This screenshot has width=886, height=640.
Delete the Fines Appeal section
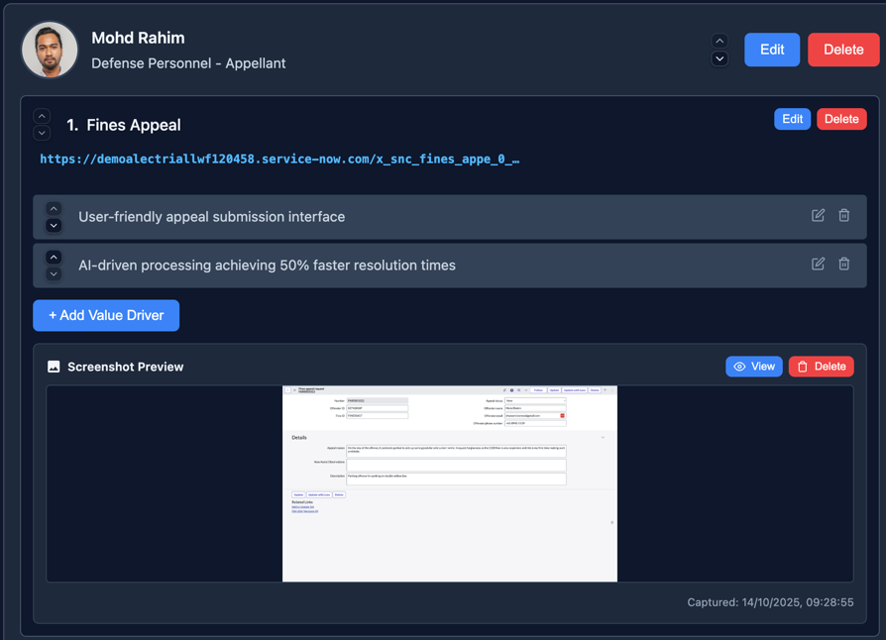pyautogui.click(x=840, y=118)
